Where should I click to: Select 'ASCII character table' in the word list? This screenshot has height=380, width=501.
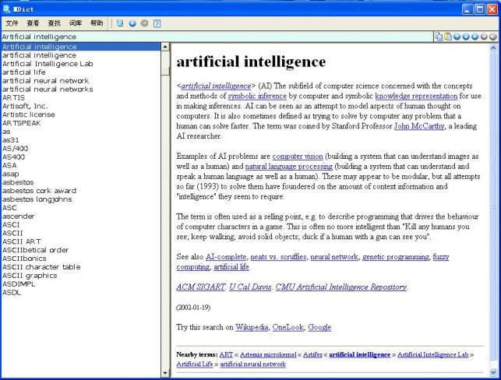[x=41, y=267]
